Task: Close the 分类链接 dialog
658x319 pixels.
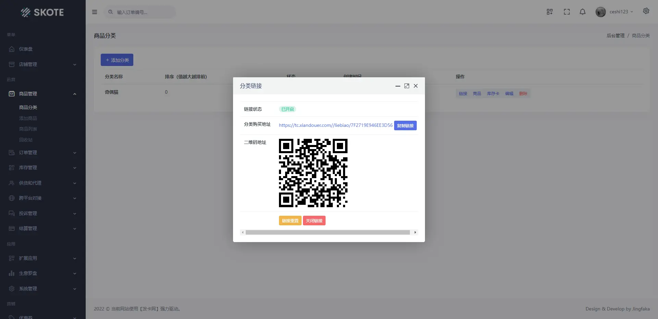Action: click(x=416, y=86)
